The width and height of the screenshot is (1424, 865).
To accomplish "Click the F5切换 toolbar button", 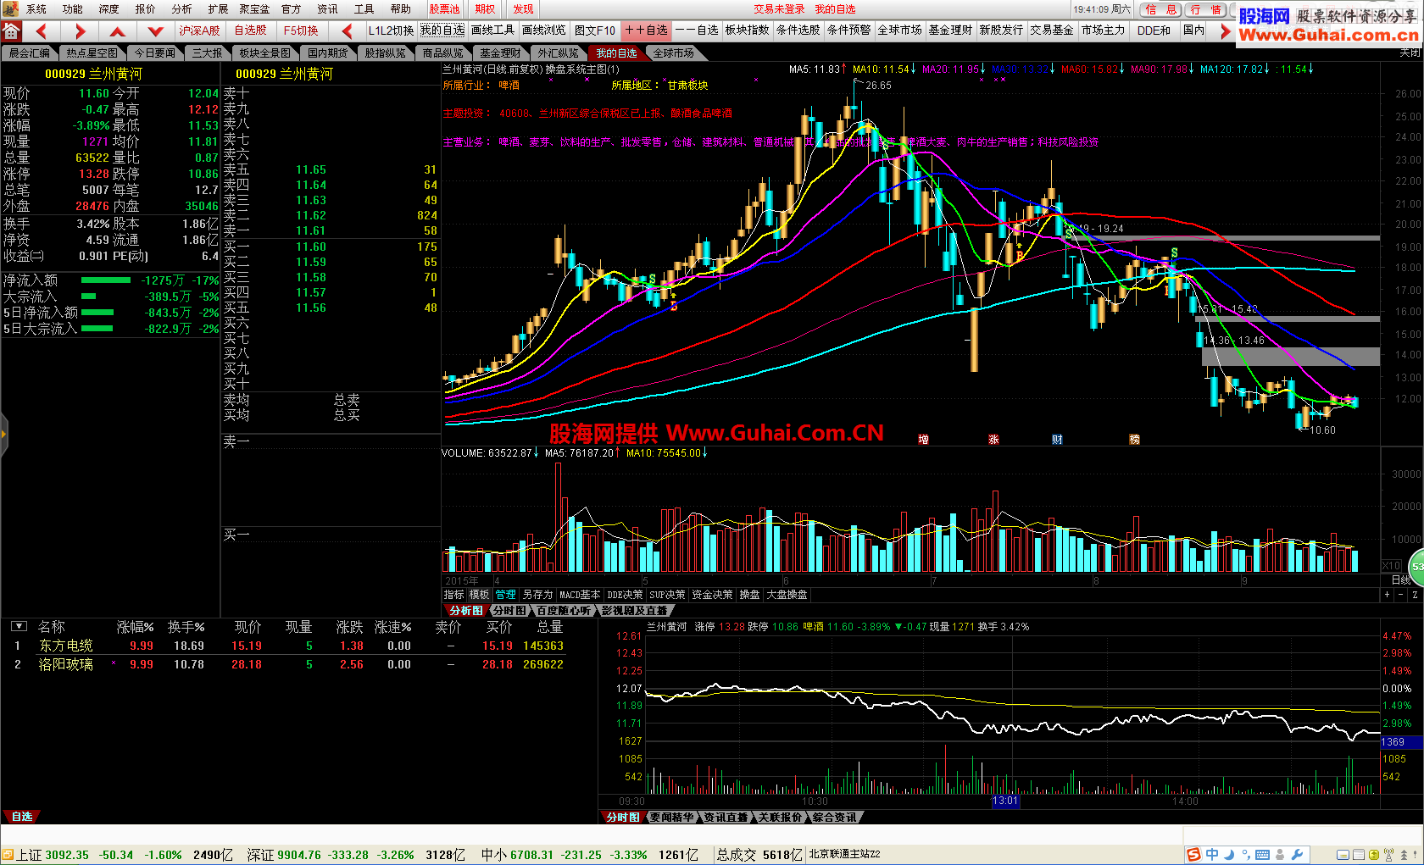I will (x=301, y=30).
